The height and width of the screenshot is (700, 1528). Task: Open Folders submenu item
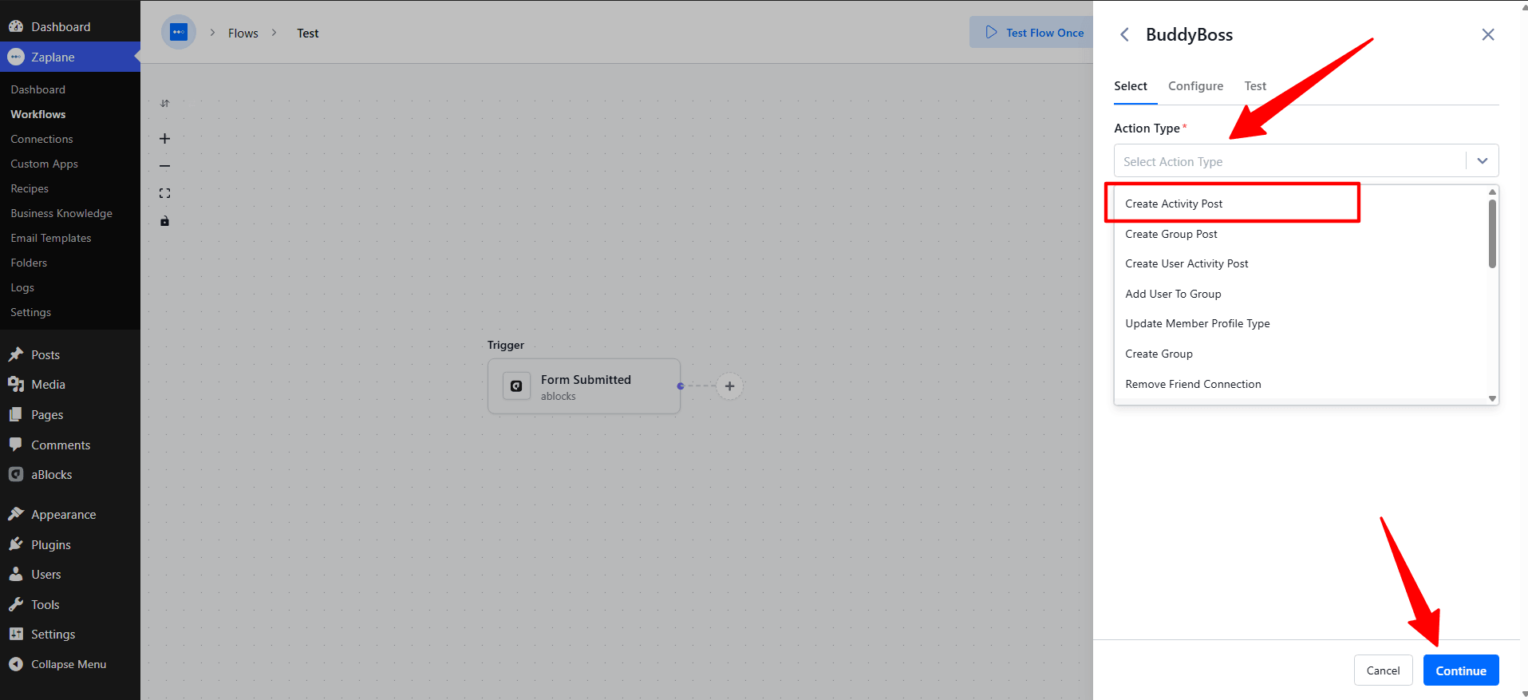(29, 263)
